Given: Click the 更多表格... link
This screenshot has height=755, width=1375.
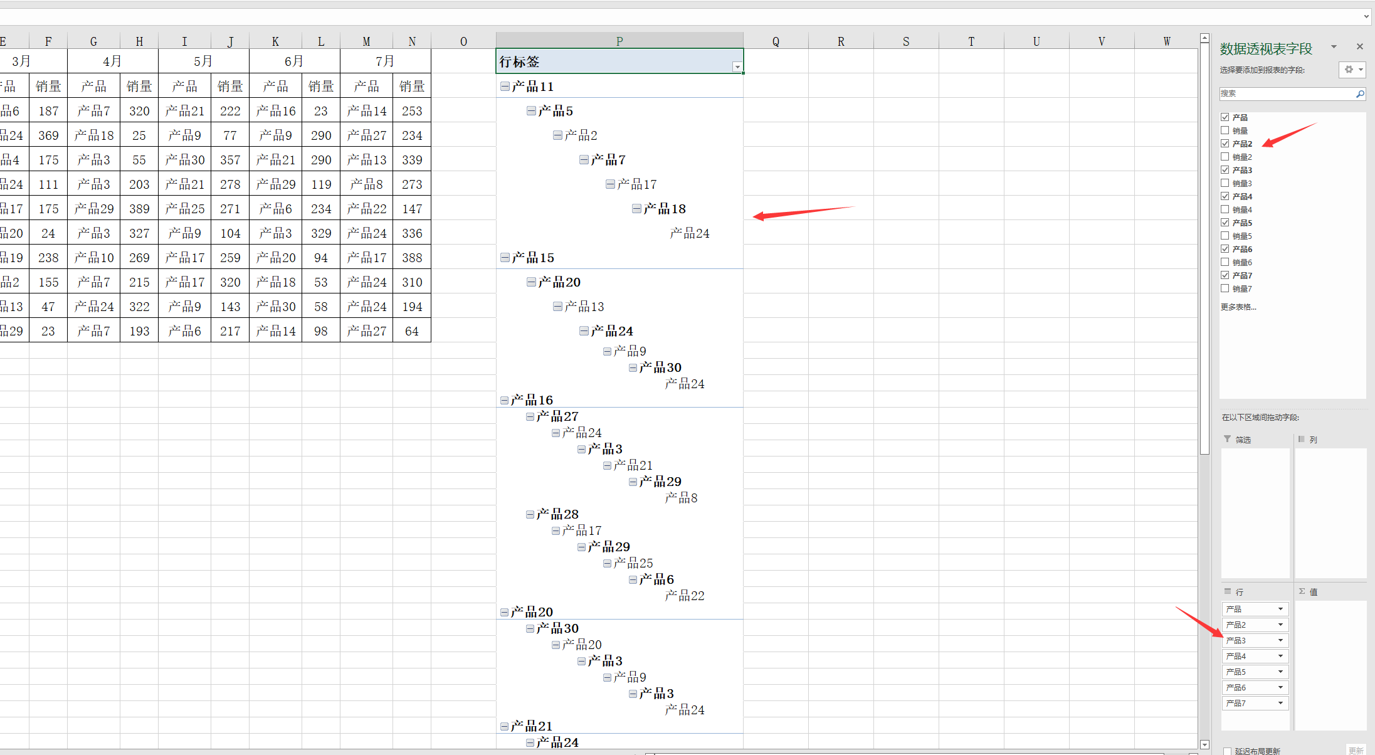Looking at the screenshot, I should tap(1238, 307).
